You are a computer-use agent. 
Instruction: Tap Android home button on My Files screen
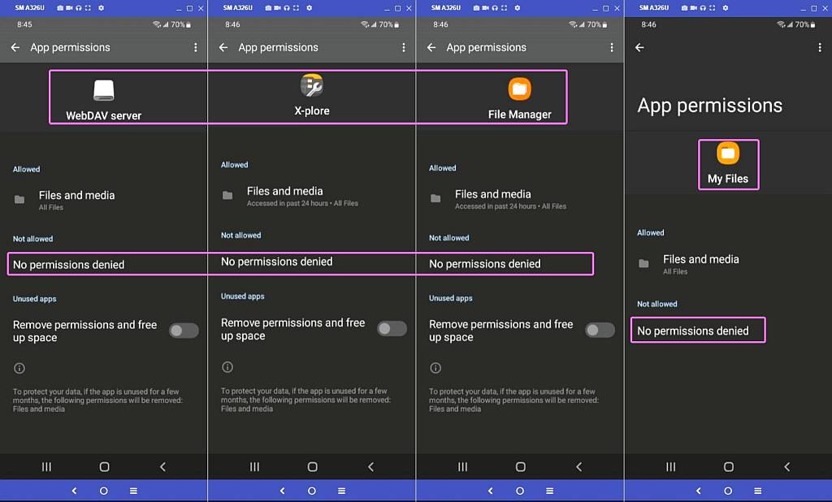729,466
